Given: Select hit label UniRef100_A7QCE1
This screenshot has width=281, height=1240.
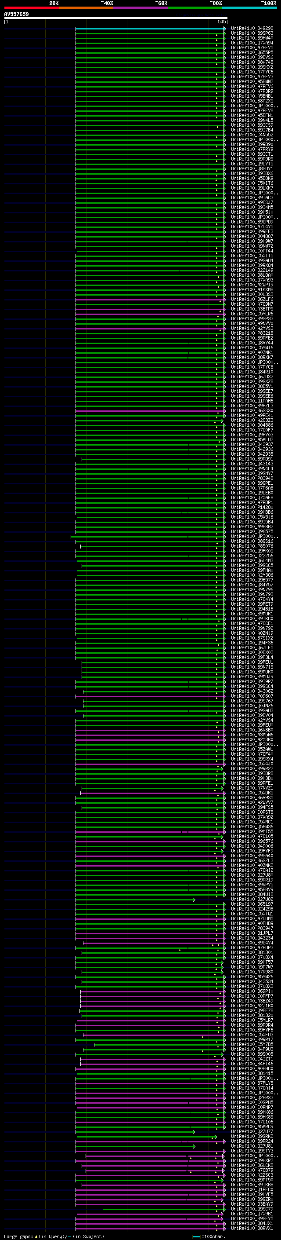Looking at the screenshot, I should 252,623.
